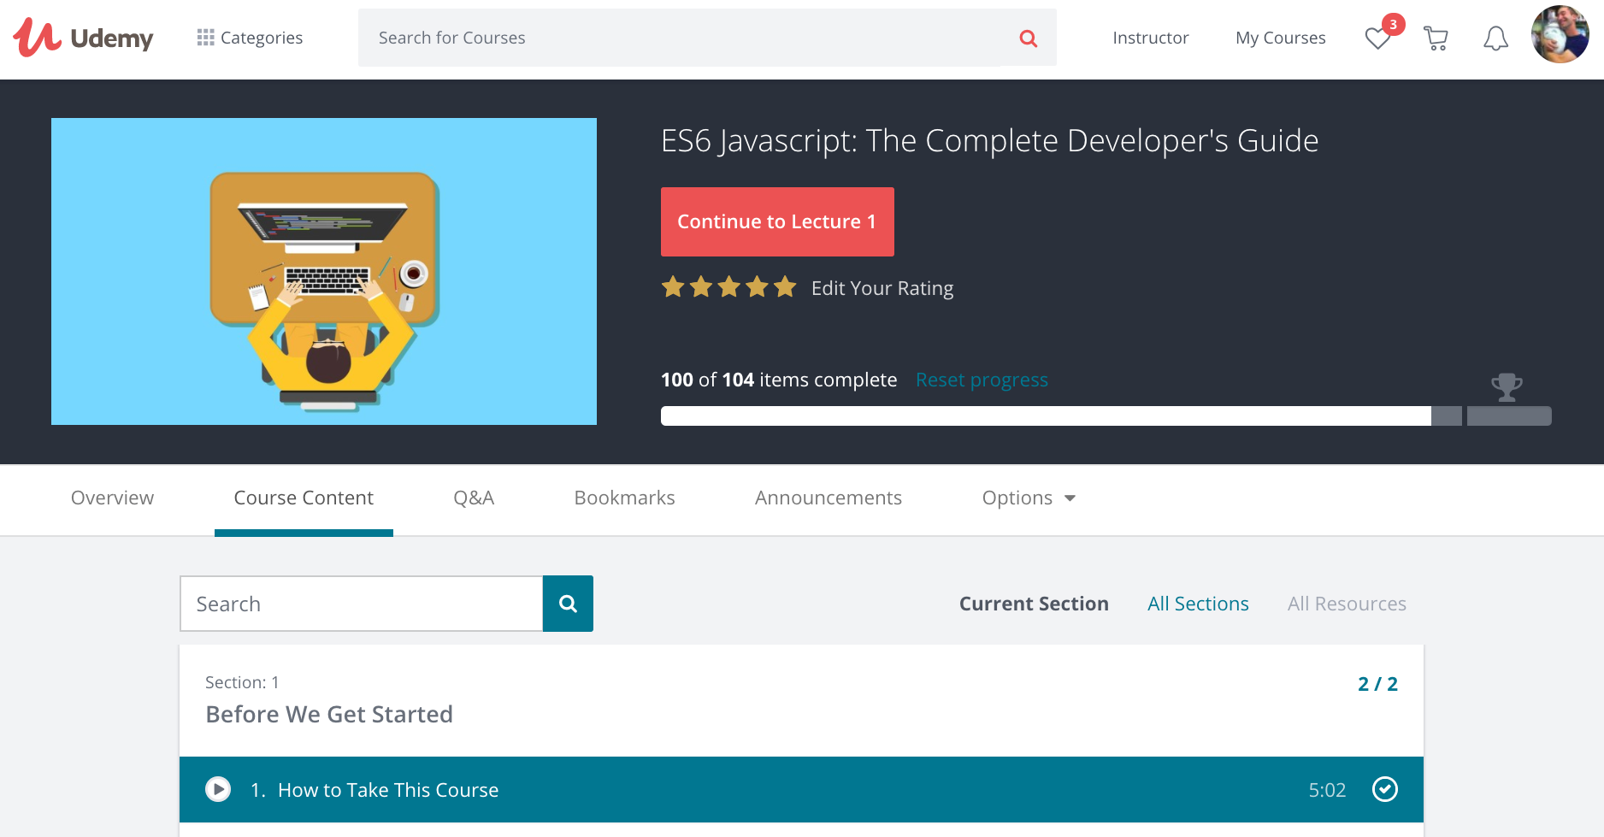The width and height of the screenshot is (1604, 837).
Task: Switch to the Q&A tab
Action: pyautogui.click(x=474, y=498)
